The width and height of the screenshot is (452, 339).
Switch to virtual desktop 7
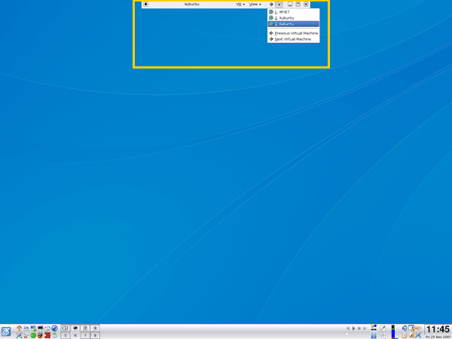[x=85, y=335]
